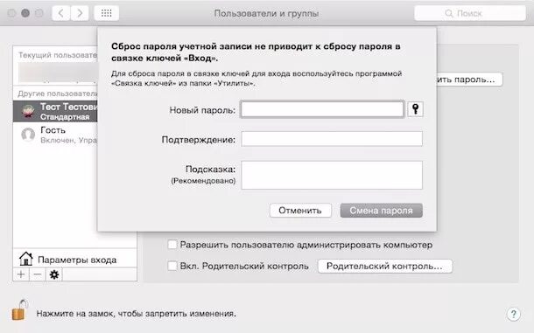Click the Пользователи и группы window title
Viewport: 534px width, 333px height.
[x=266, y=13]
